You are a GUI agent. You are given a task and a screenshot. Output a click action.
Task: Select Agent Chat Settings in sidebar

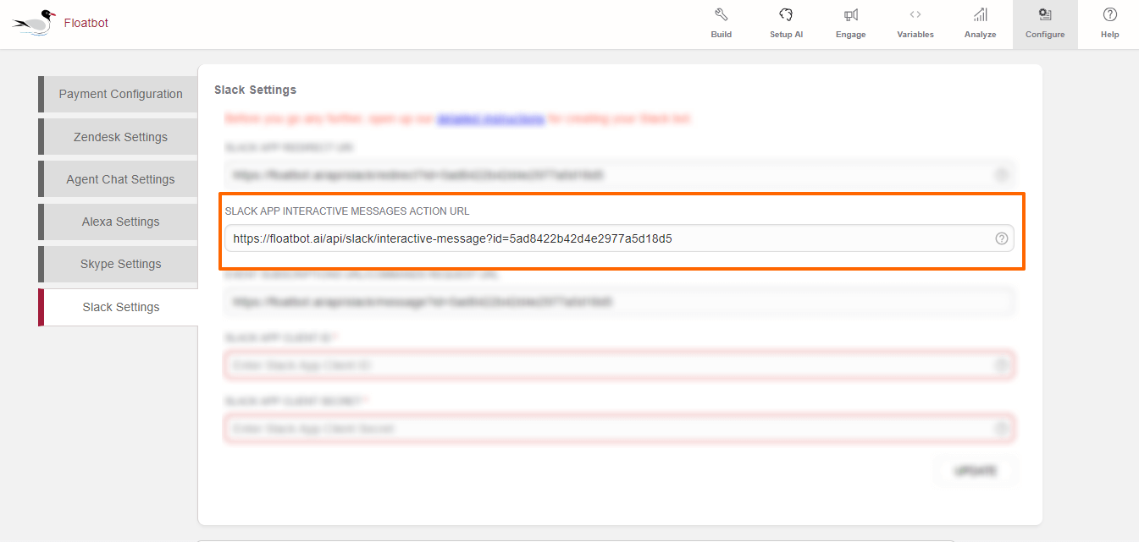tap(120, 179)
